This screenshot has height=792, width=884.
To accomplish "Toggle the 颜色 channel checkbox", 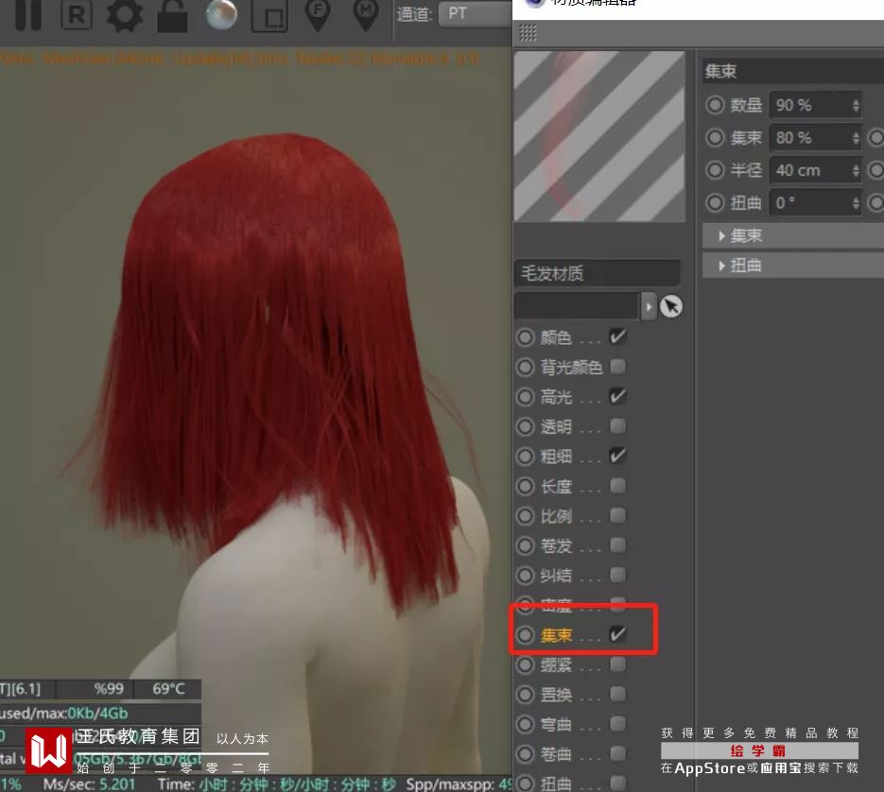I will click(x=618, y=337).
